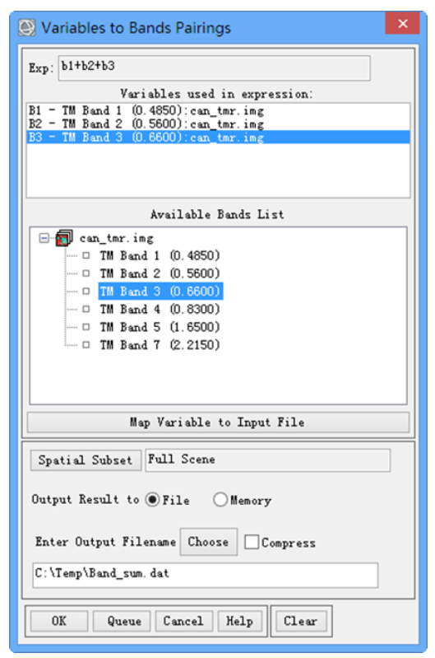
Task: Enable the Compress checkbox
Action: [252, 542]
